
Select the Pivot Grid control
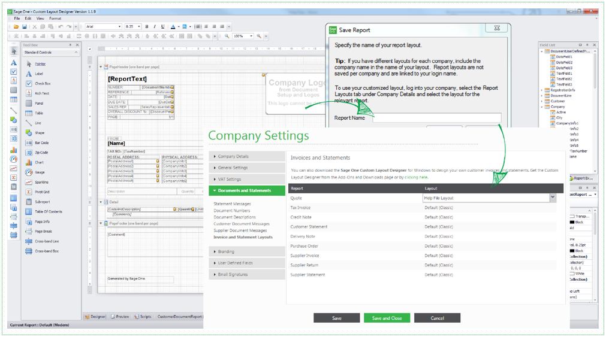coord(38,192)
